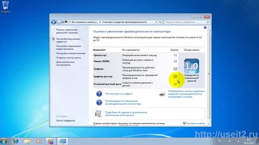Click the processor score 7,1

(175, 55)
